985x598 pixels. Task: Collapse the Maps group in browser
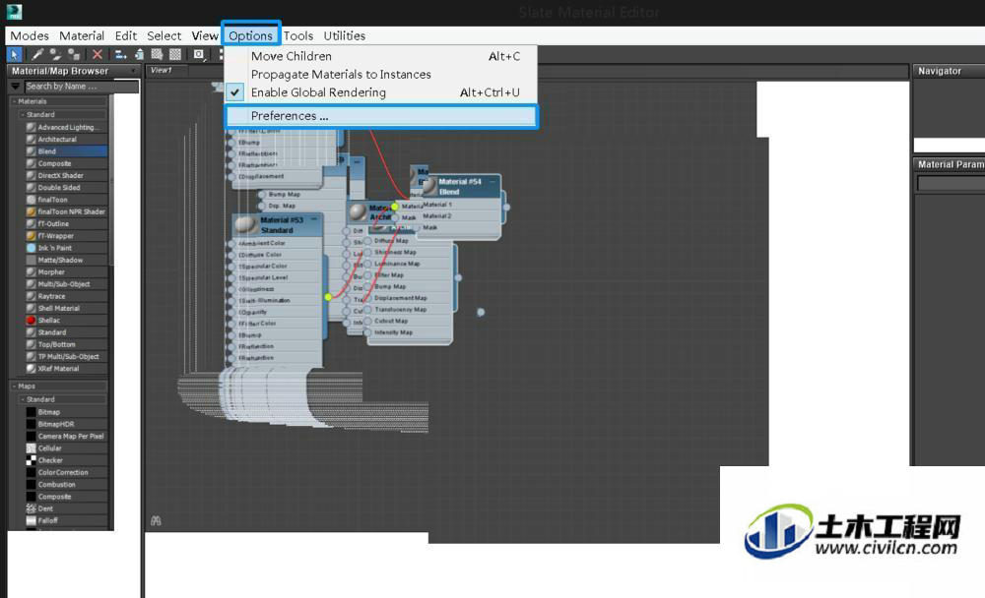[x=14, y=387]
